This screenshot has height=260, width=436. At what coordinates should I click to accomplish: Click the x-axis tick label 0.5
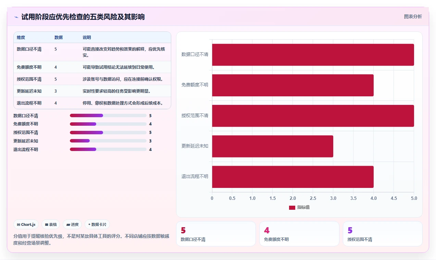[x=232, y=198]
